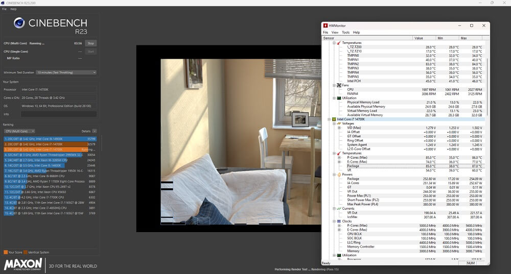Collapse the Intel Core i7 14700K tree node

pos(329,119)
